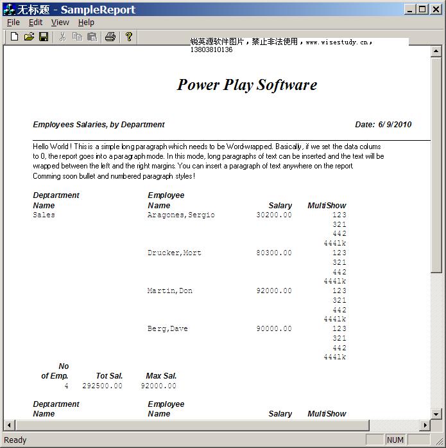Minimize the SampleReport window
The height and width of the screenshot is (448, 446).
[410, 10]
